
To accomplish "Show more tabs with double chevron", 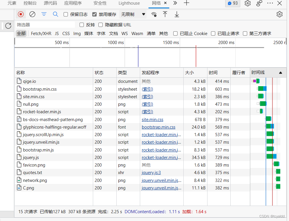I will [175, 3].
